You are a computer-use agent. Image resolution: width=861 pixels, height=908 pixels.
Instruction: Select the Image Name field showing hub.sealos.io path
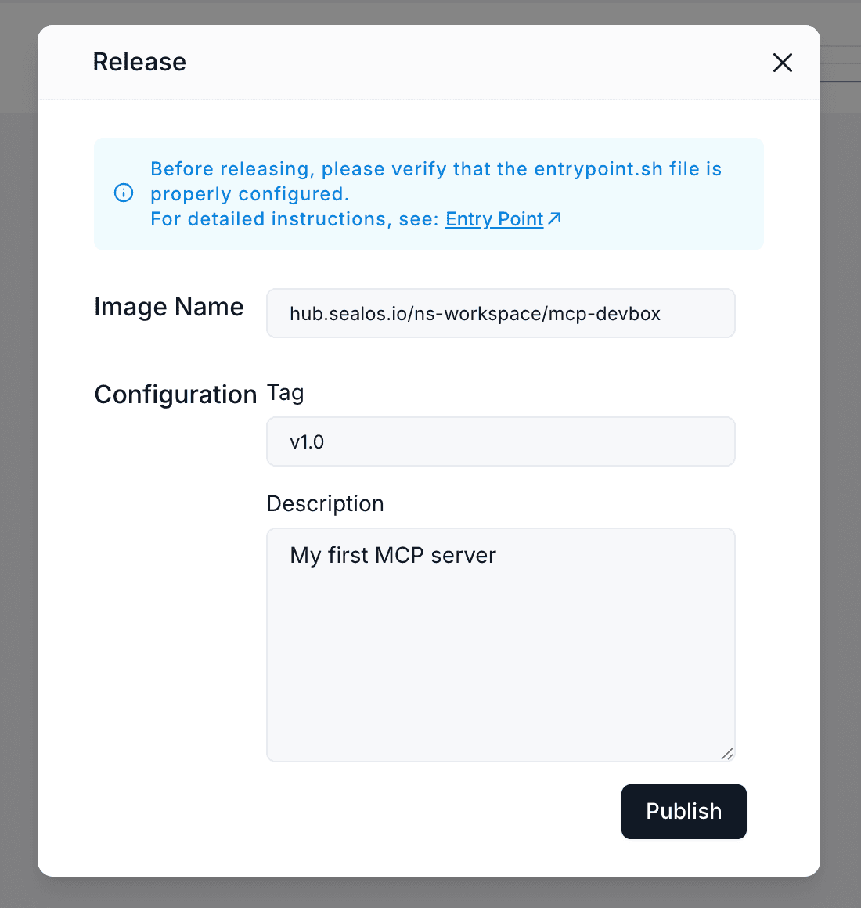click(500, 313)
